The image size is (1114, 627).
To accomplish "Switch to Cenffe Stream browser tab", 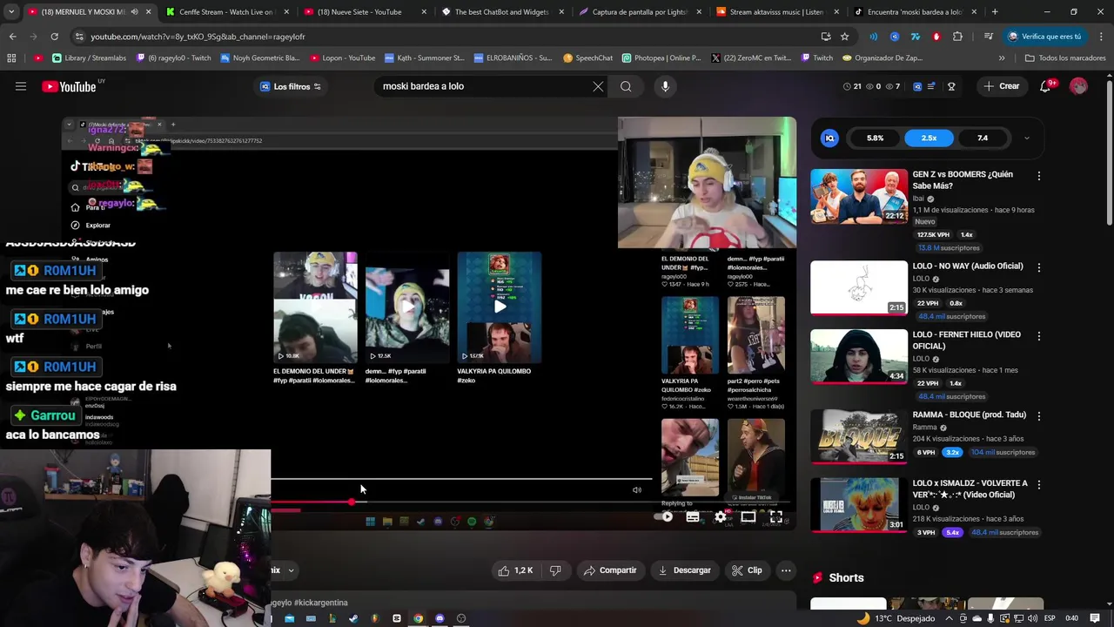I will [x=226, y=12].
